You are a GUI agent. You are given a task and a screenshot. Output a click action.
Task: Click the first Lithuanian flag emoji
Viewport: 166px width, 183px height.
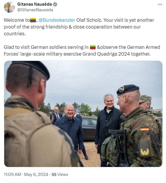pos(33,20)
